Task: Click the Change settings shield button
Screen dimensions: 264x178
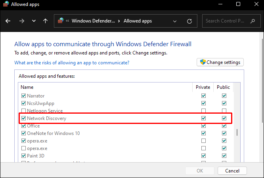Action: [x=220, y=62]
